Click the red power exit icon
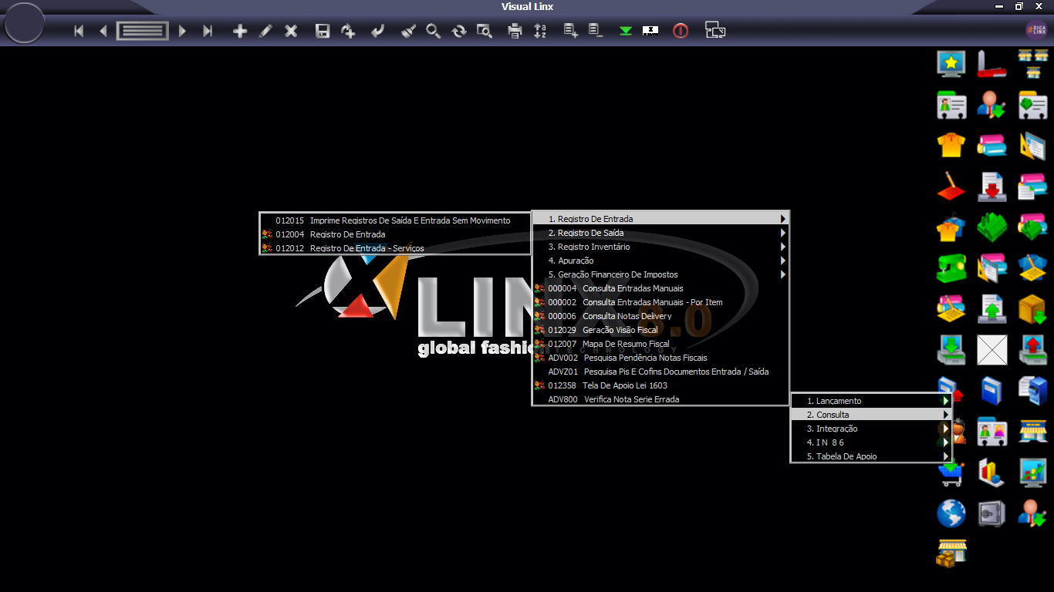The width and height of the screenshot is (1054, 592). pos(680,31)
